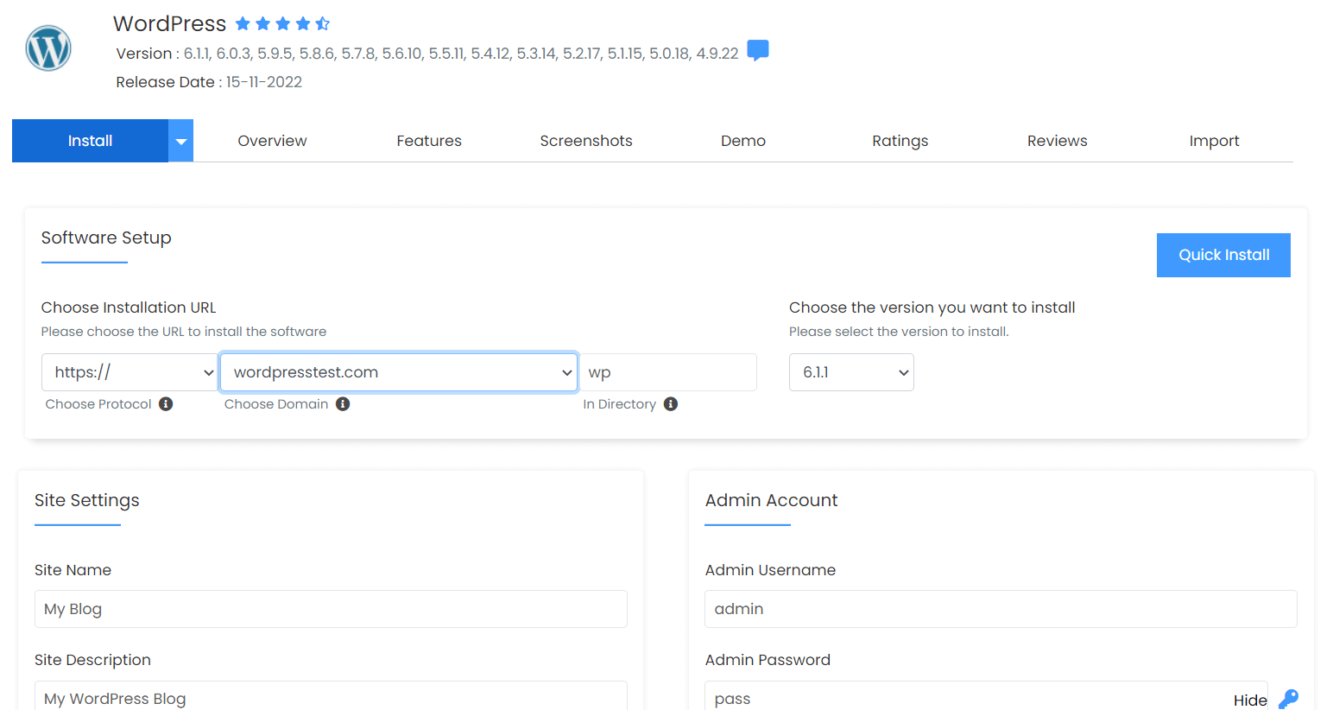
Task: View the Ratings tab
Action: point(900,141)
